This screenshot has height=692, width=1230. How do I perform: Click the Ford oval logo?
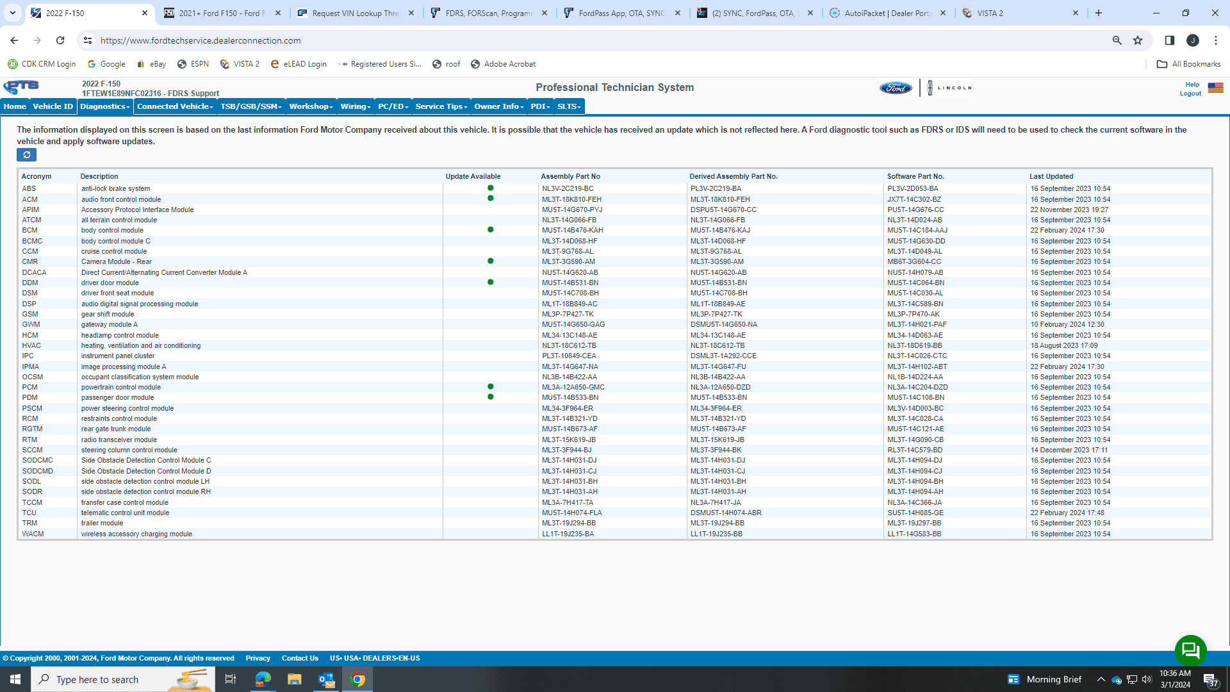896,88
